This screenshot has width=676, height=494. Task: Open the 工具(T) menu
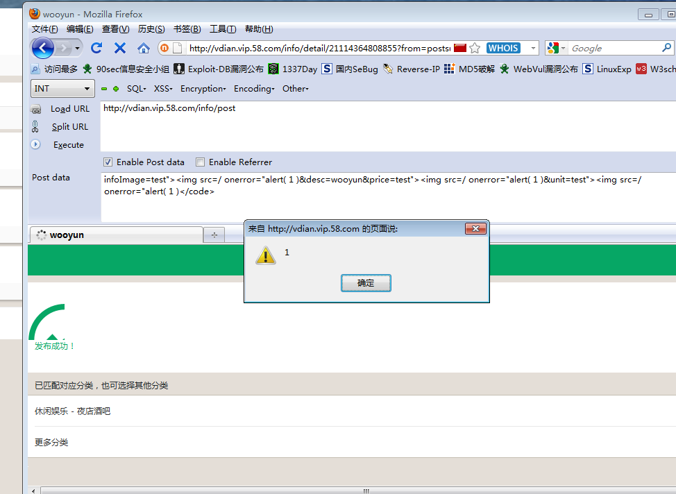tap(223, 29)
